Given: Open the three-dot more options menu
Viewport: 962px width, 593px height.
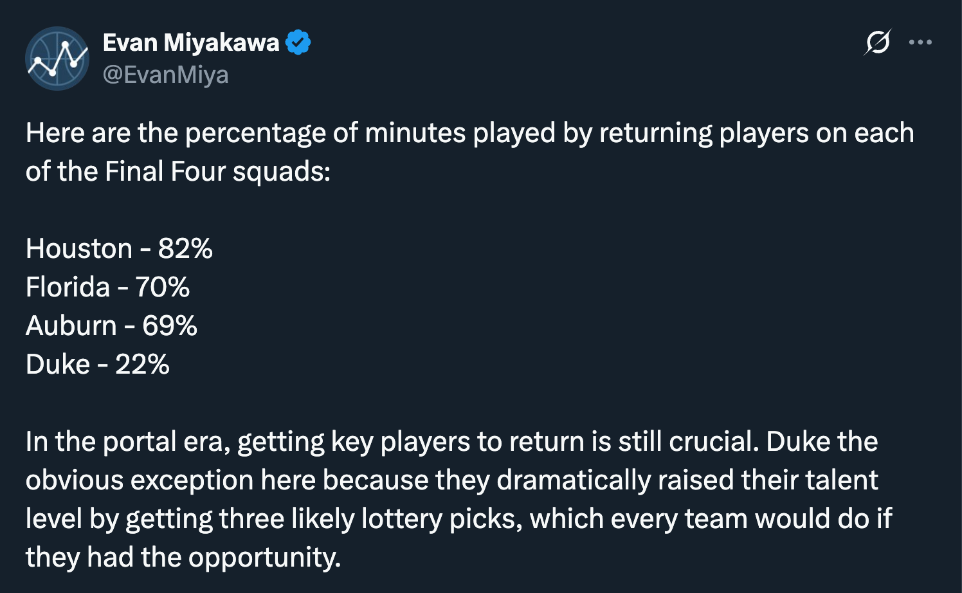Looking at the screenshot, I should point(920,42).
